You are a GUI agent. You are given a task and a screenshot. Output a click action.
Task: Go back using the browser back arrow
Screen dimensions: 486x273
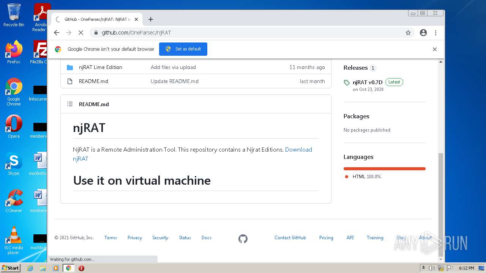57,33
